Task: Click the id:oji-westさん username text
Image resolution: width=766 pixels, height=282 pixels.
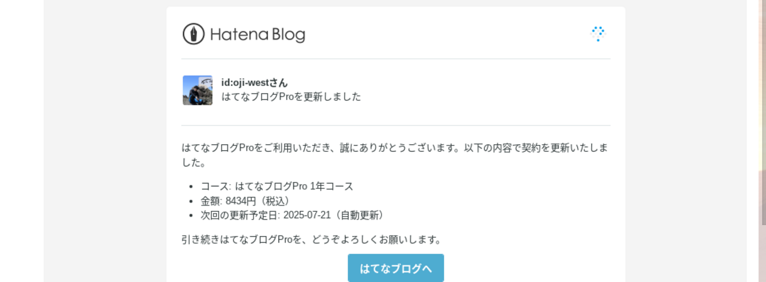Action: [x=255, y=82]
